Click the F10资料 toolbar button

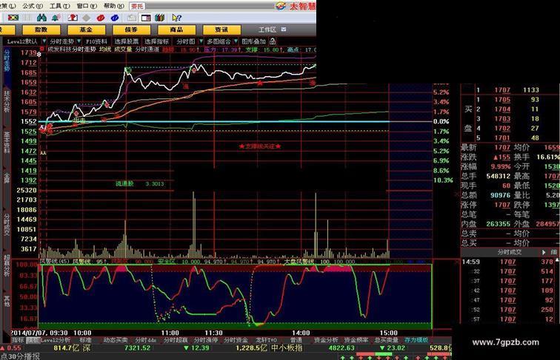pos(96,41)
